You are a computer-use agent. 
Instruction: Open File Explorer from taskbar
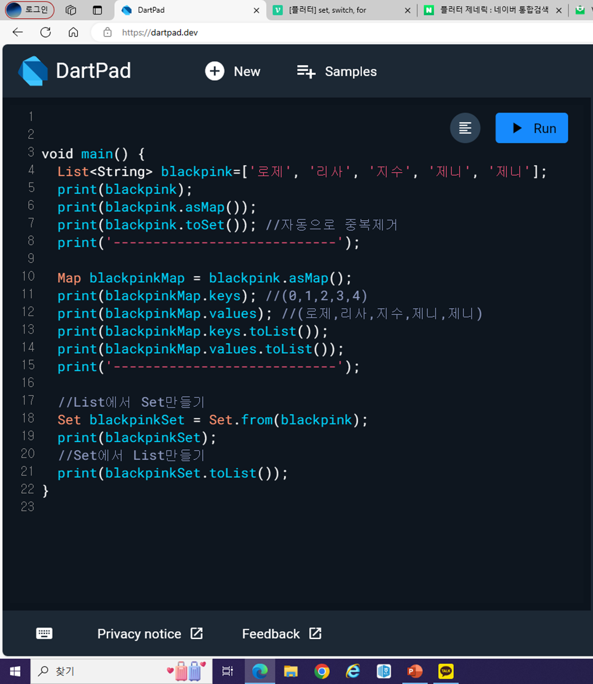[291, 671]
